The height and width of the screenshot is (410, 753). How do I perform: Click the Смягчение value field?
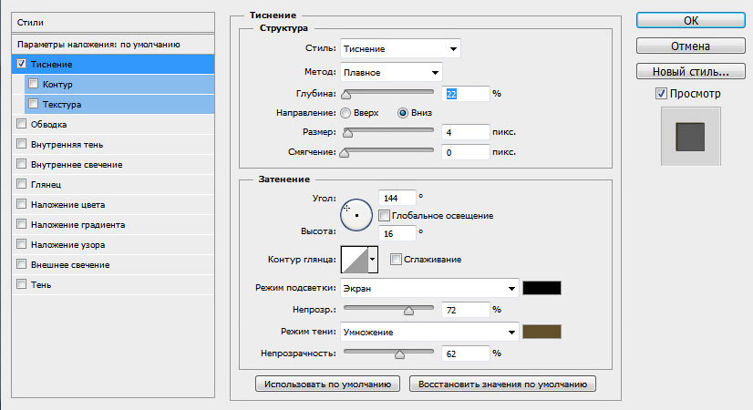click(x=465, y=152)
